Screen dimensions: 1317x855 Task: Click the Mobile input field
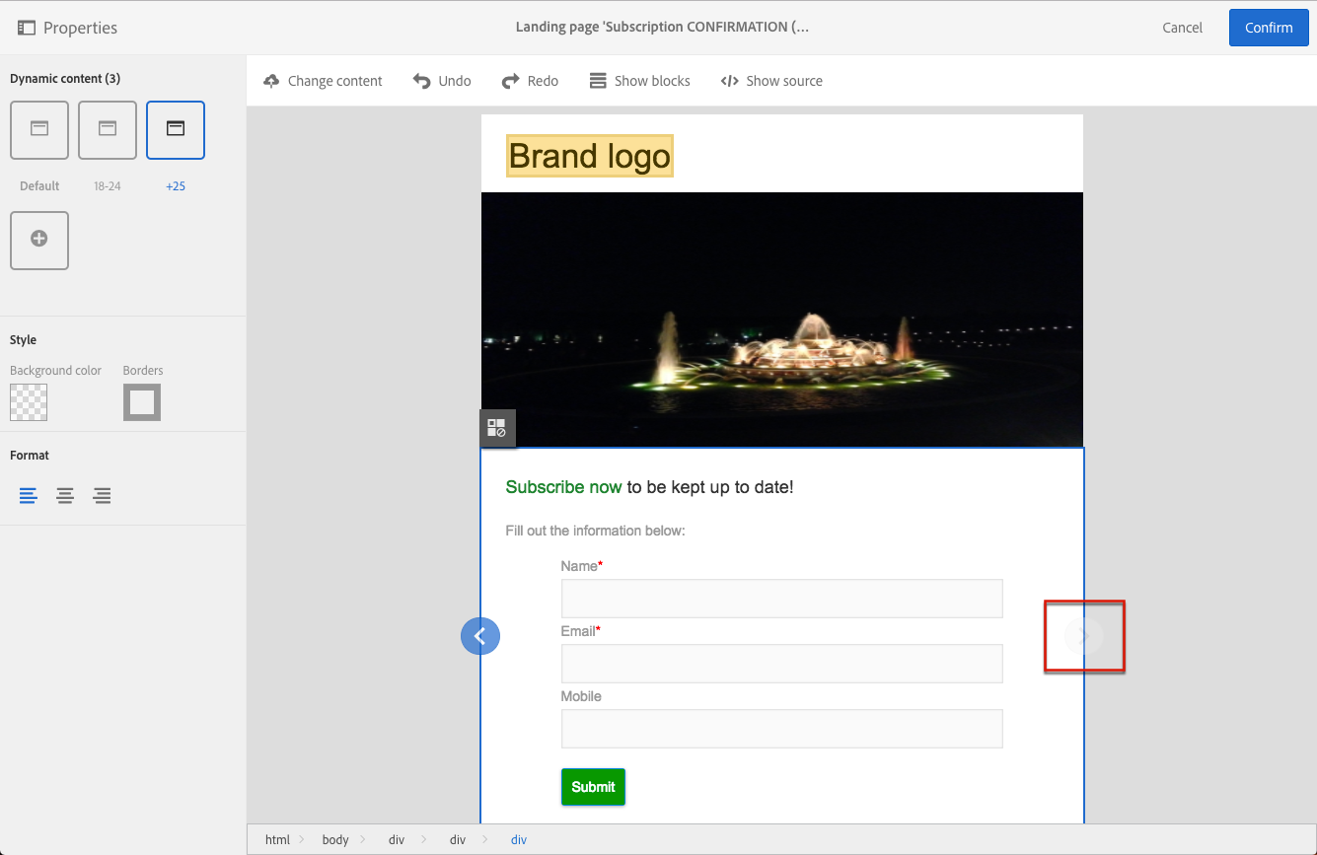[x=781, y=729]
